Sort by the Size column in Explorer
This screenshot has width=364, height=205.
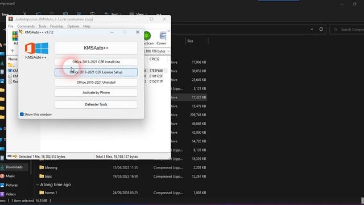pyautogui.click(x=190, y=41)
